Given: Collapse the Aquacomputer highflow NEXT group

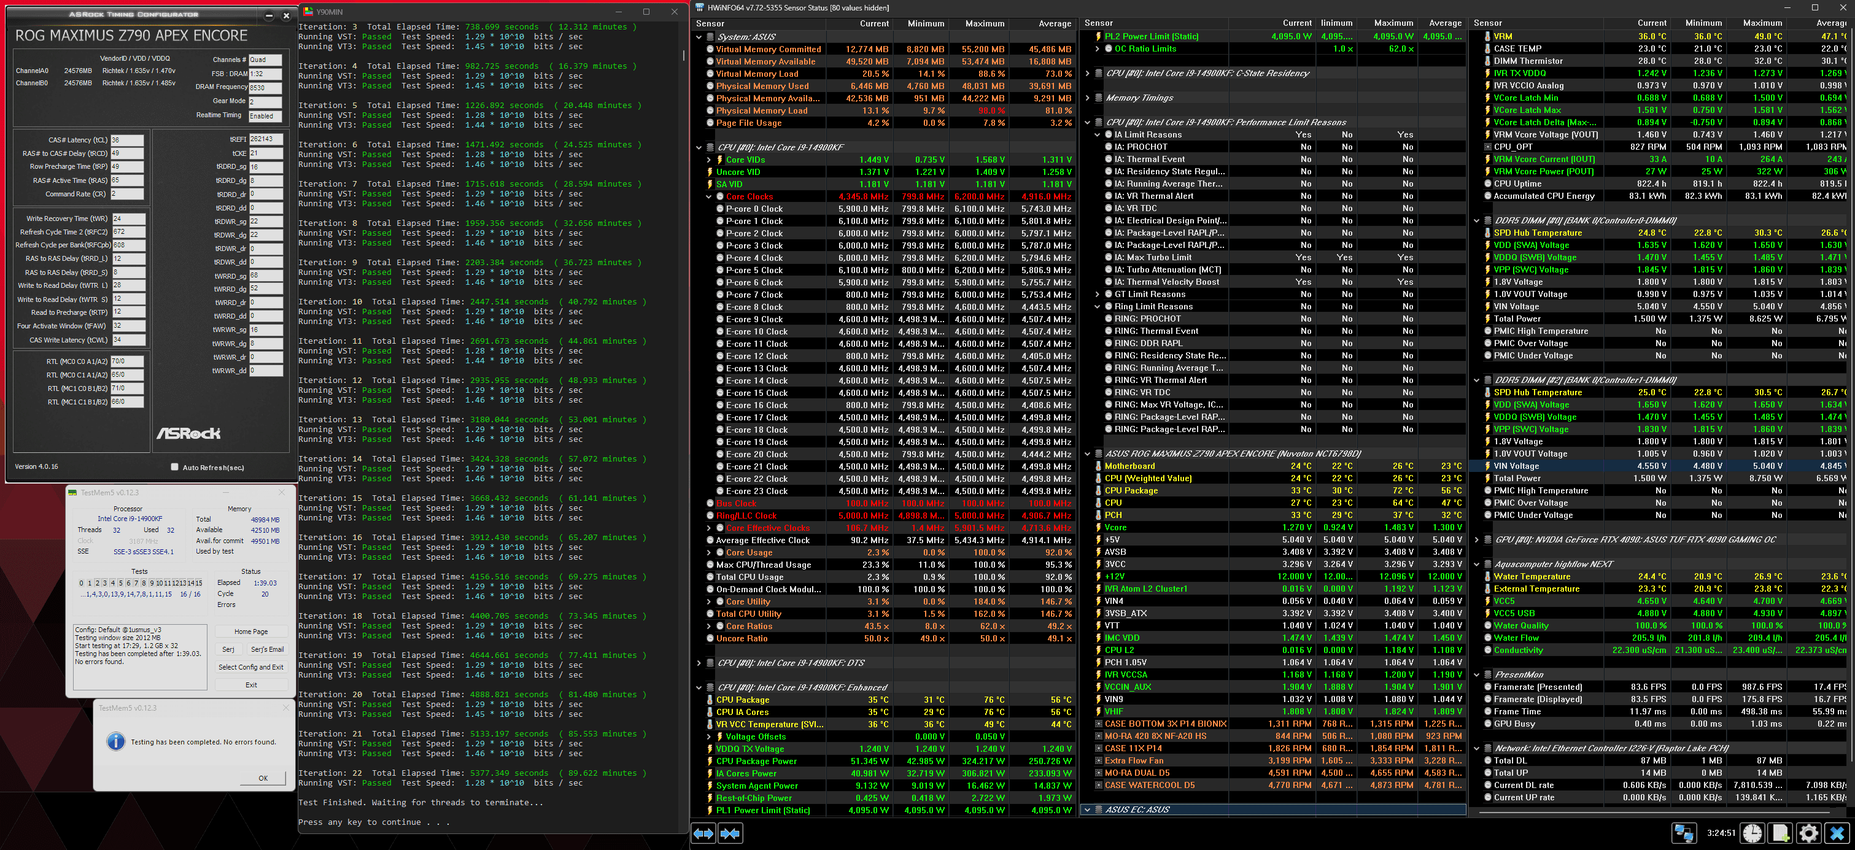Looking at the screenshot, I should tap(1476, 564).
